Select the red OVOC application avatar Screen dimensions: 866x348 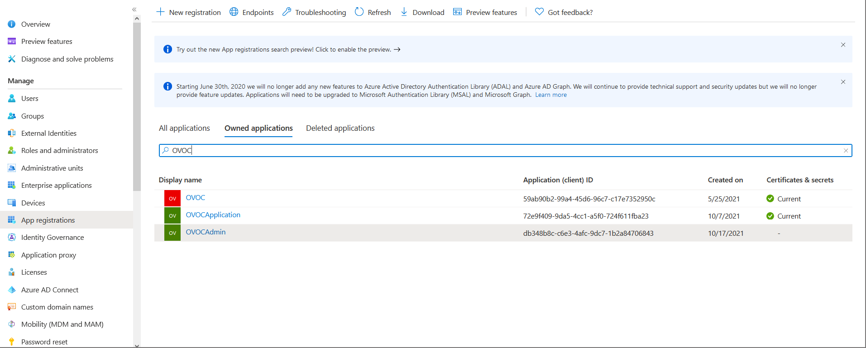172,198
